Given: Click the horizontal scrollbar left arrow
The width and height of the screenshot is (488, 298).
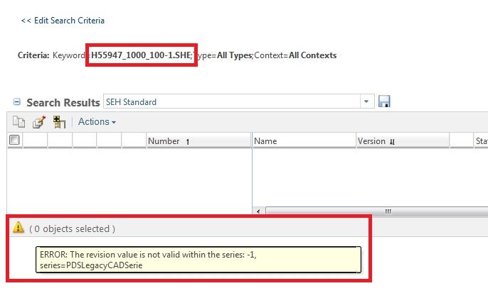Looking at the screenshot, I should [258, 211].
